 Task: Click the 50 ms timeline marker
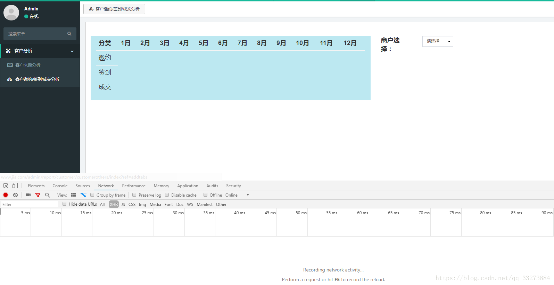(x=301, y=213)
